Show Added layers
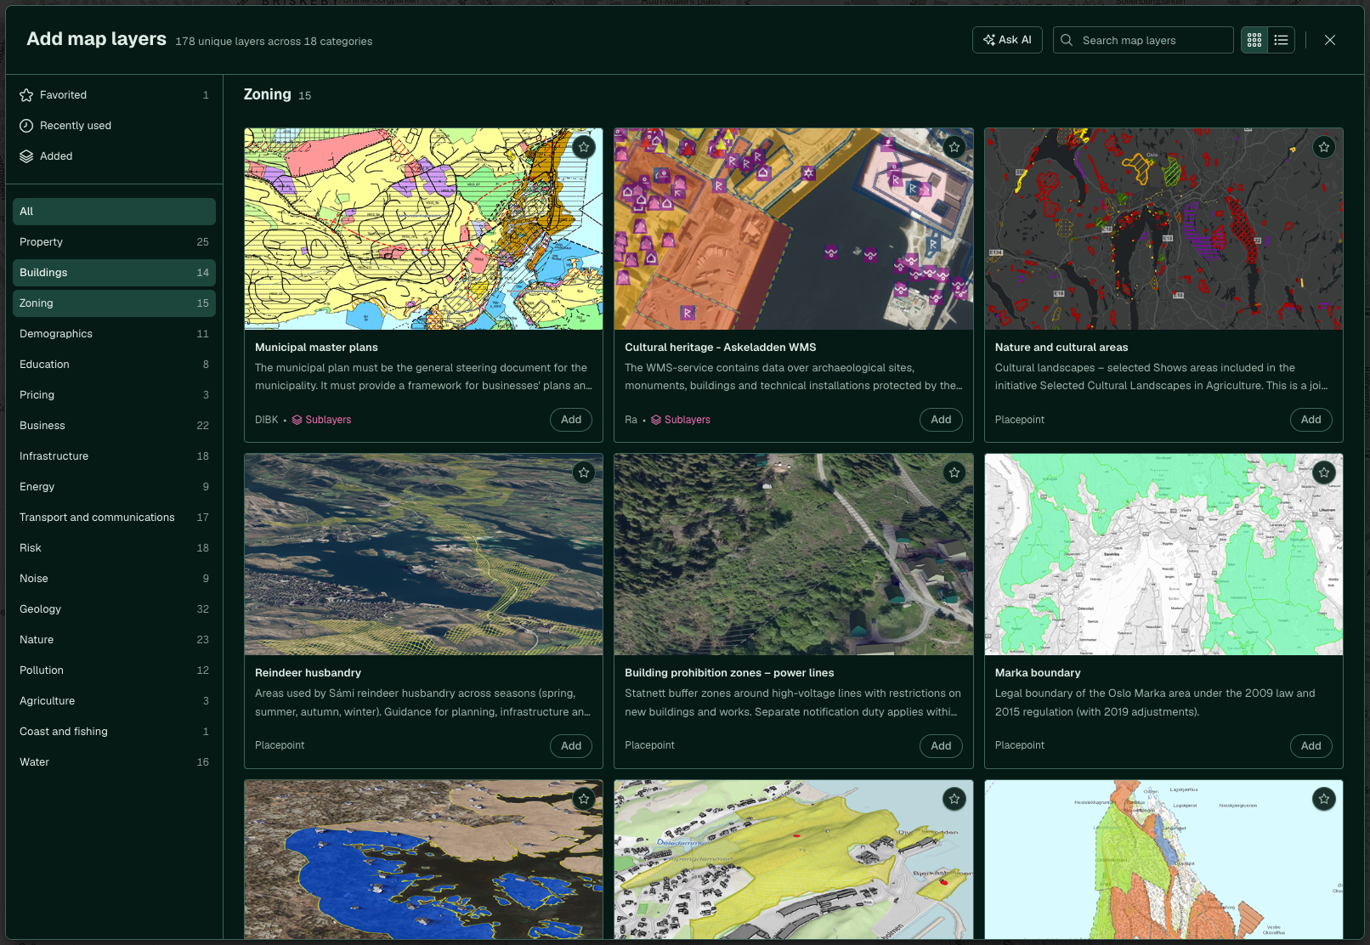The height and width of the screenshot is (945, 1370). click(x=114, y=156)
